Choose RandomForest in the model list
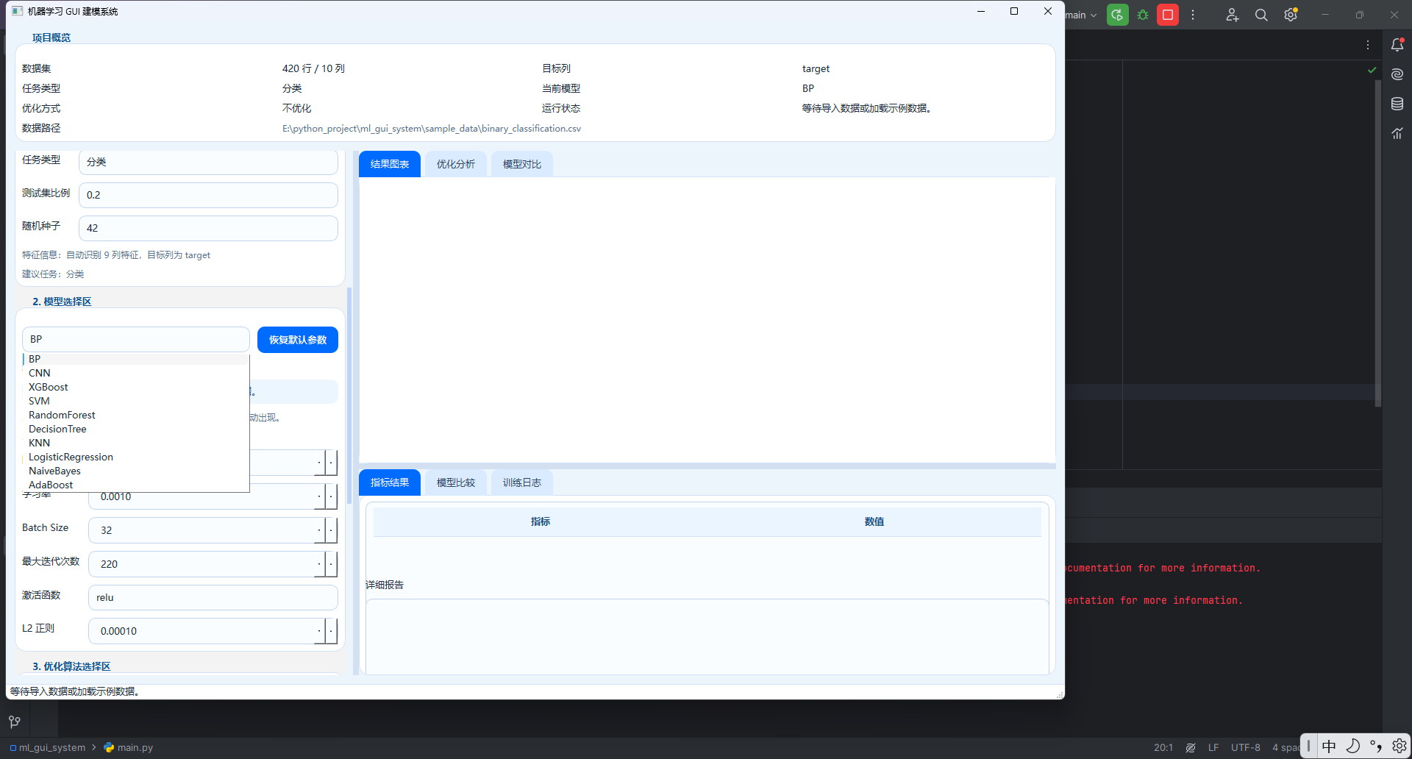 tap(136, 415)
